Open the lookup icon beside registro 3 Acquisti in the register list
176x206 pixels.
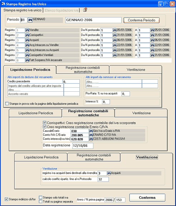point(27,40)
